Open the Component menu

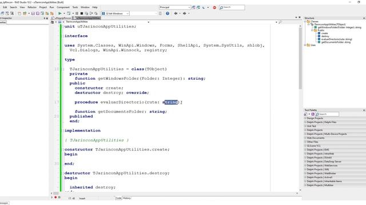(x=63, y=7)
